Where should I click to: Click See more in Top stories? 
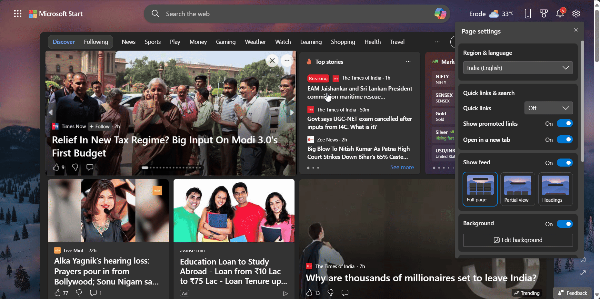[x=402, y=167]
